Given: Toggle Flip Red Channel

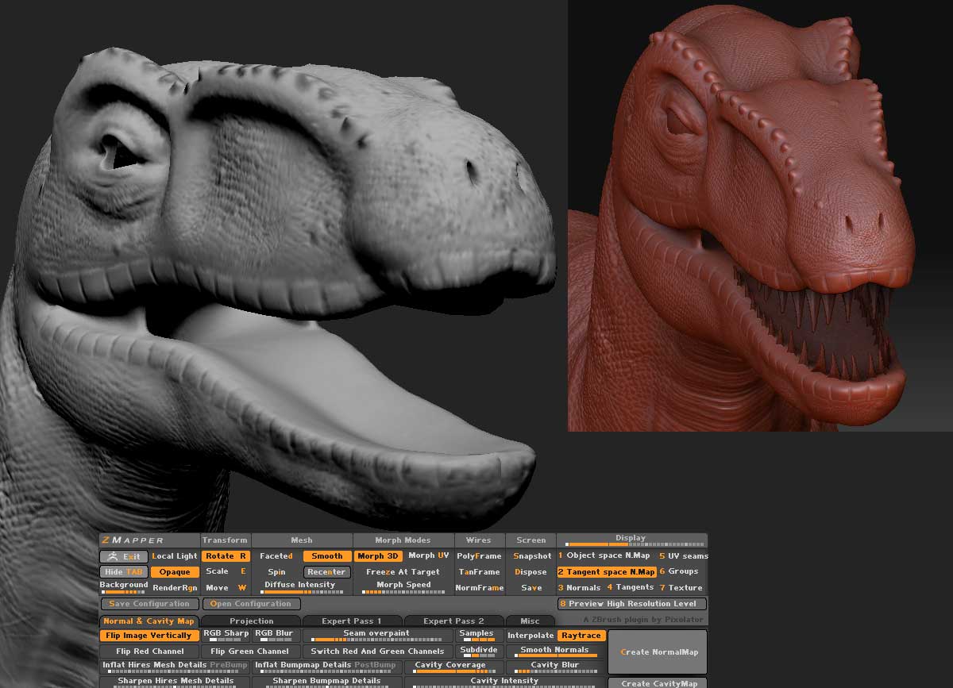Looking at the screenshot, I should 149,651.
